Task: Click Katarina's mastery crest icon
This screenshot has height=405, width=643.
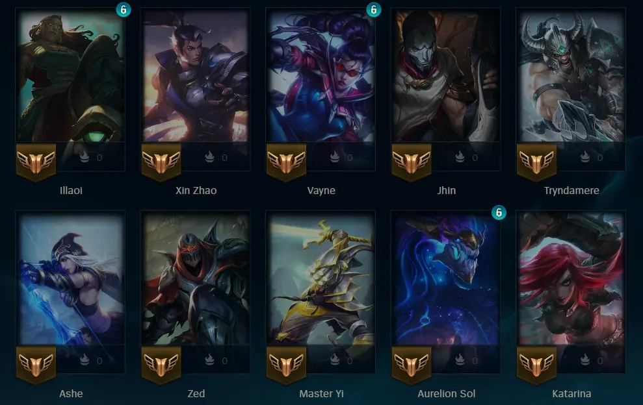Action: coord(537,365)
